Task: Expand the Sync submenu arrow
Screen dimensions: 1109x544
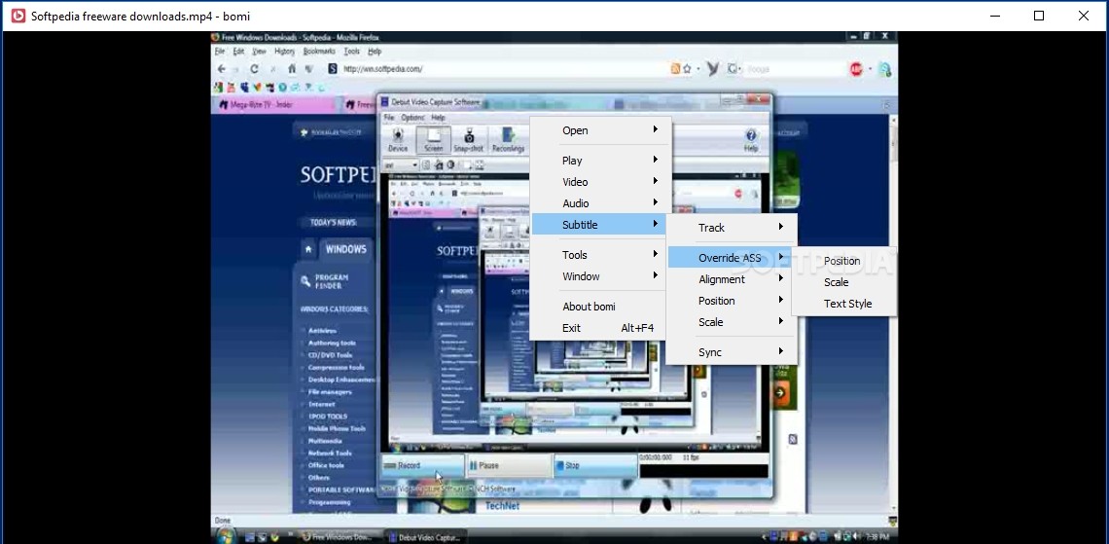Action: point(781,351)
